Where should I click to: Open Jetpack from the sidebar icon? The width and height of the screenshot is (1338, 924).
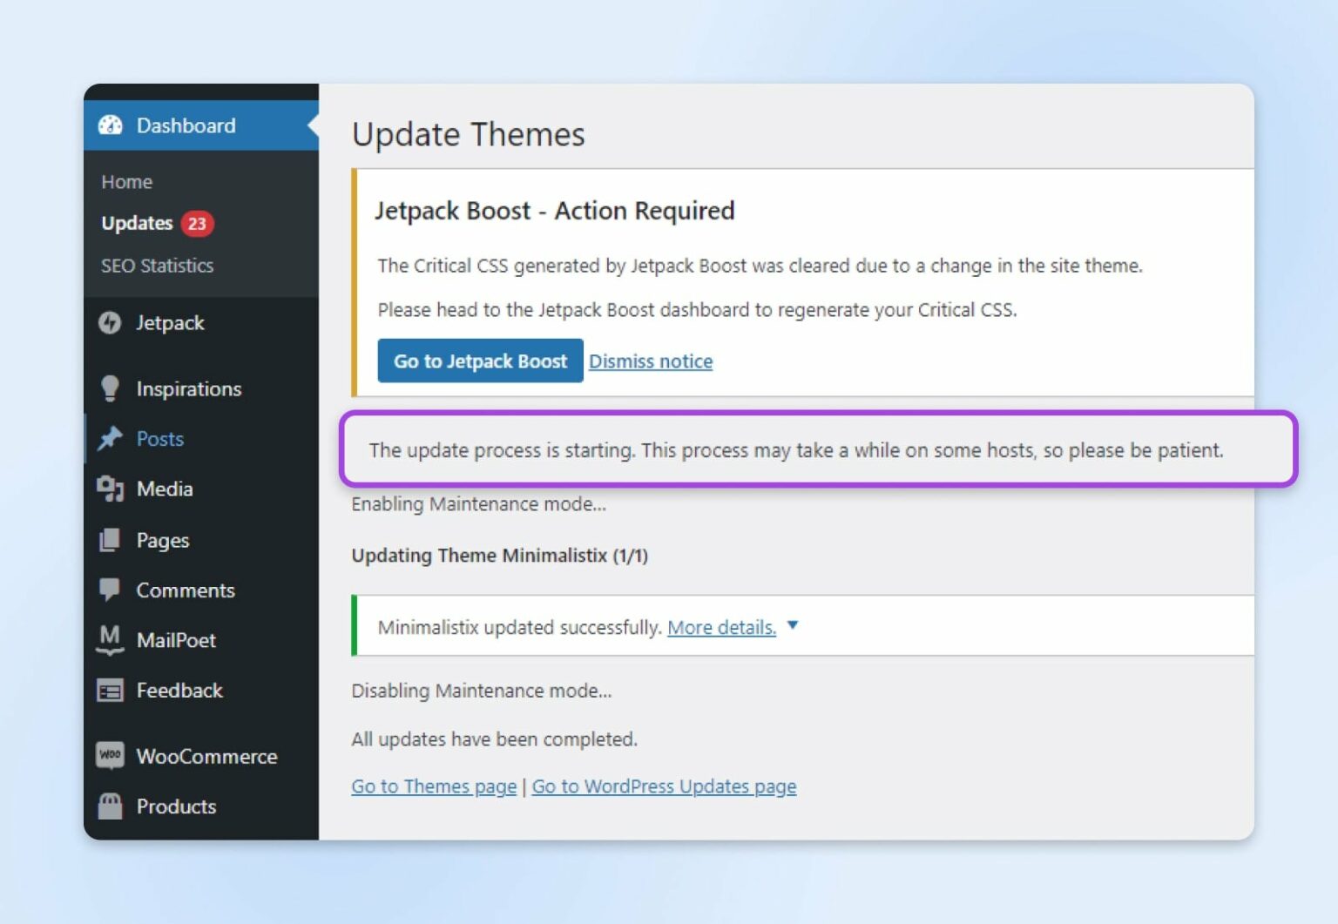click(110, 322)
